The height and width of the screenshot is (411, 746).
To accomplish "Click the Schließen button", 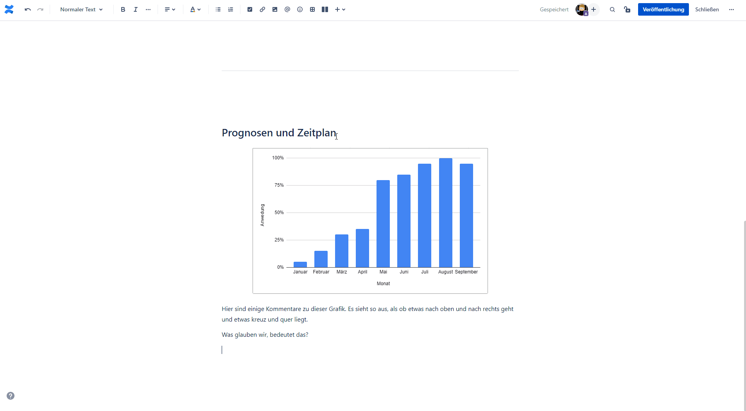I will coord(707,9).
